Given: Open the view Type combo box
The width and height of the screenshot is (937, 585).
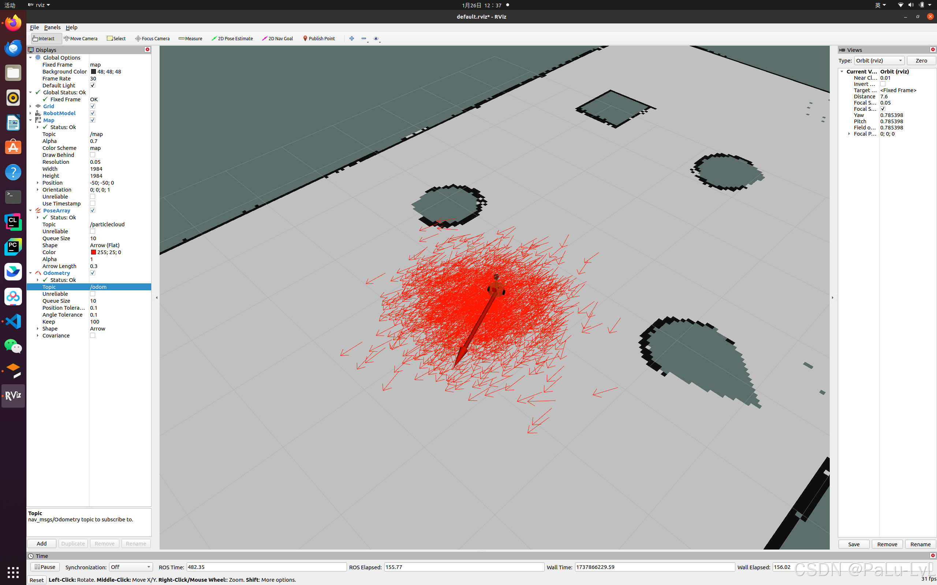Looking at the screenshot, I should coord(879,60).
